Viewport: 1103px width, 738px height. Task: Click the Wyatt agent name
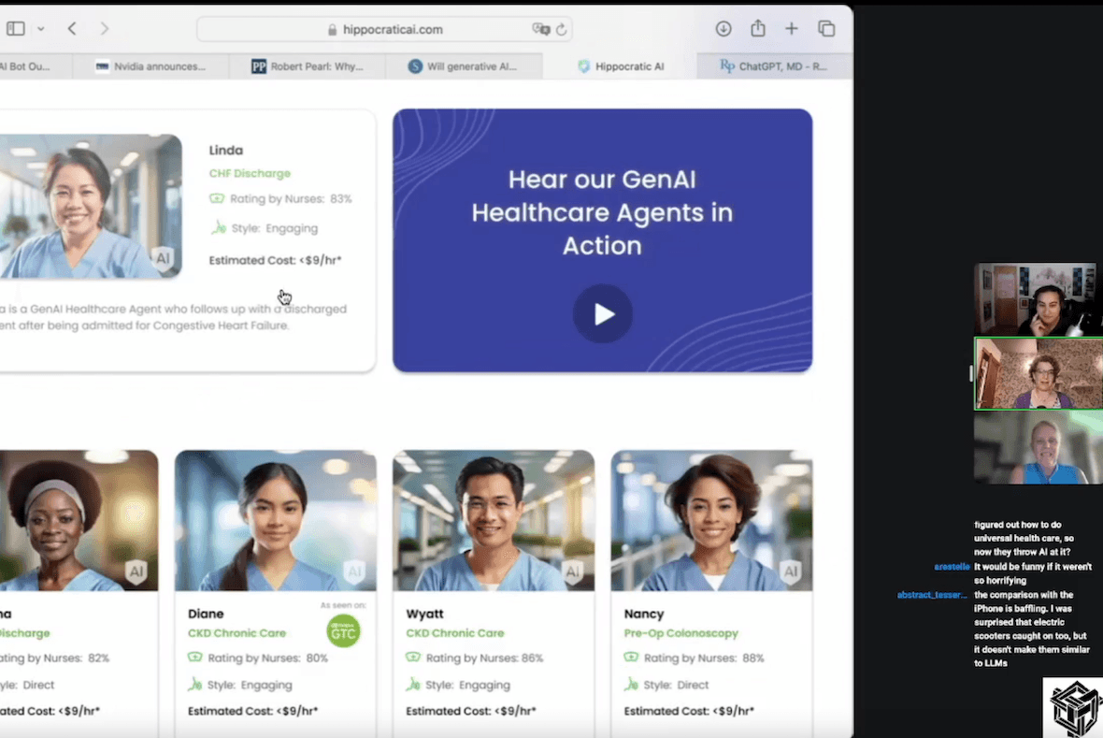pyautogui.click(x=425, y=614)
